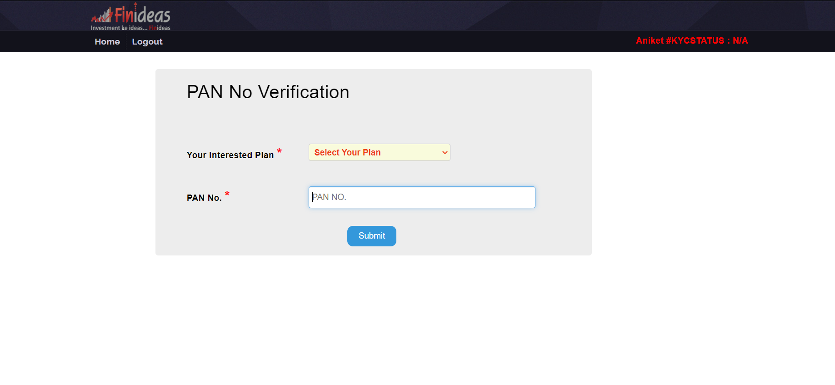Screen dimensions: 835x385
Task: Submit the PAN verification form
Action: (x=372, y=236)
